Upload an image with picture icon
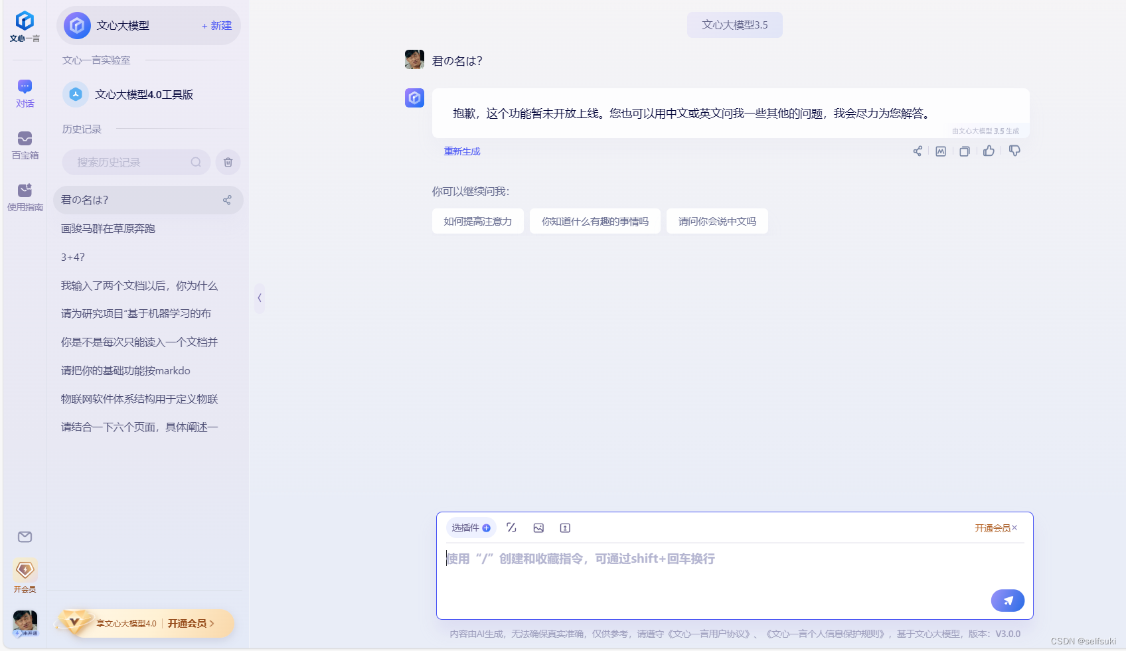The image size is (1126, 651). [x=538, y=528]
